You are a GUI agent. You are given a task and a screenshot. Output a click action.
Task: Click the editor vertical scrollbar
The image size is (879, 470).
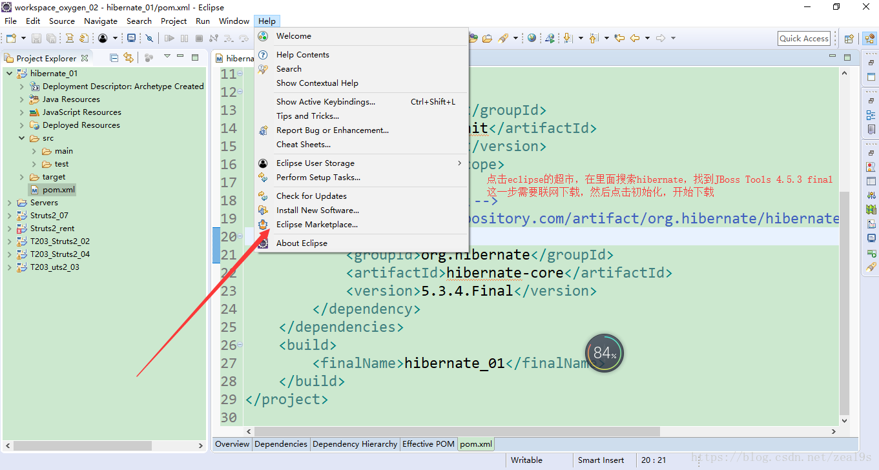[844, 303]
